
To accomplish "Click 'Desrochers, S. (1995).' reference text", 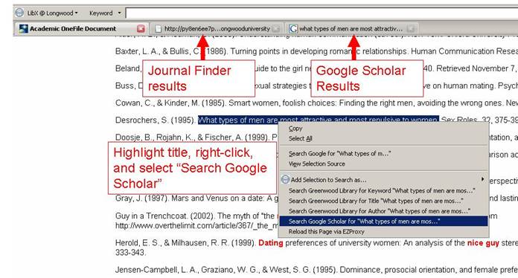I will 156,120.
